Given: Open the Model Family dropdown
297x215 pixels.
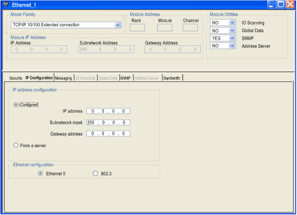Looking at the screenshot, I should click(x=118, y=25).
